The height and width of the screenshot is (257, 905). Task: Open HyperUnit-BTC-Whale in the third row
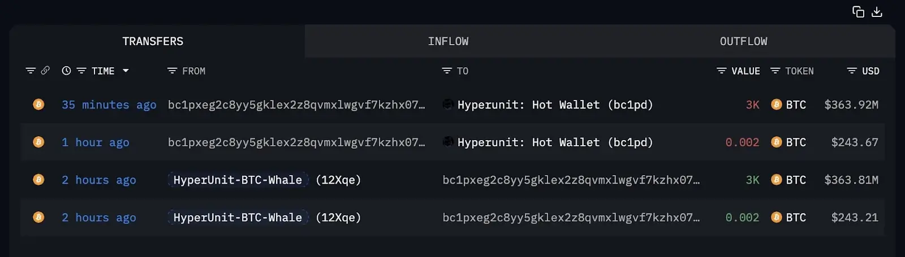pos(238,180)
